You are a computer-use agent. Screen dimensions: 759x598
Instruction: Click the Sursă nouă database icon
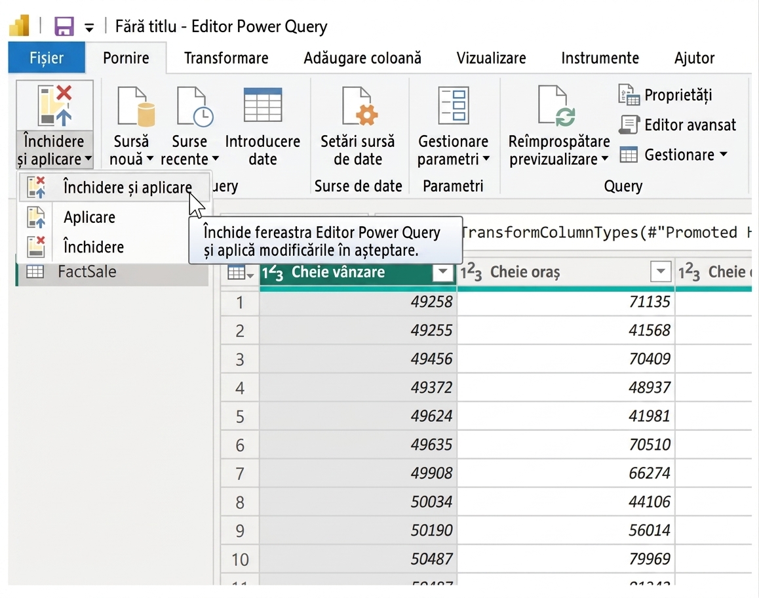coord(136,106)
